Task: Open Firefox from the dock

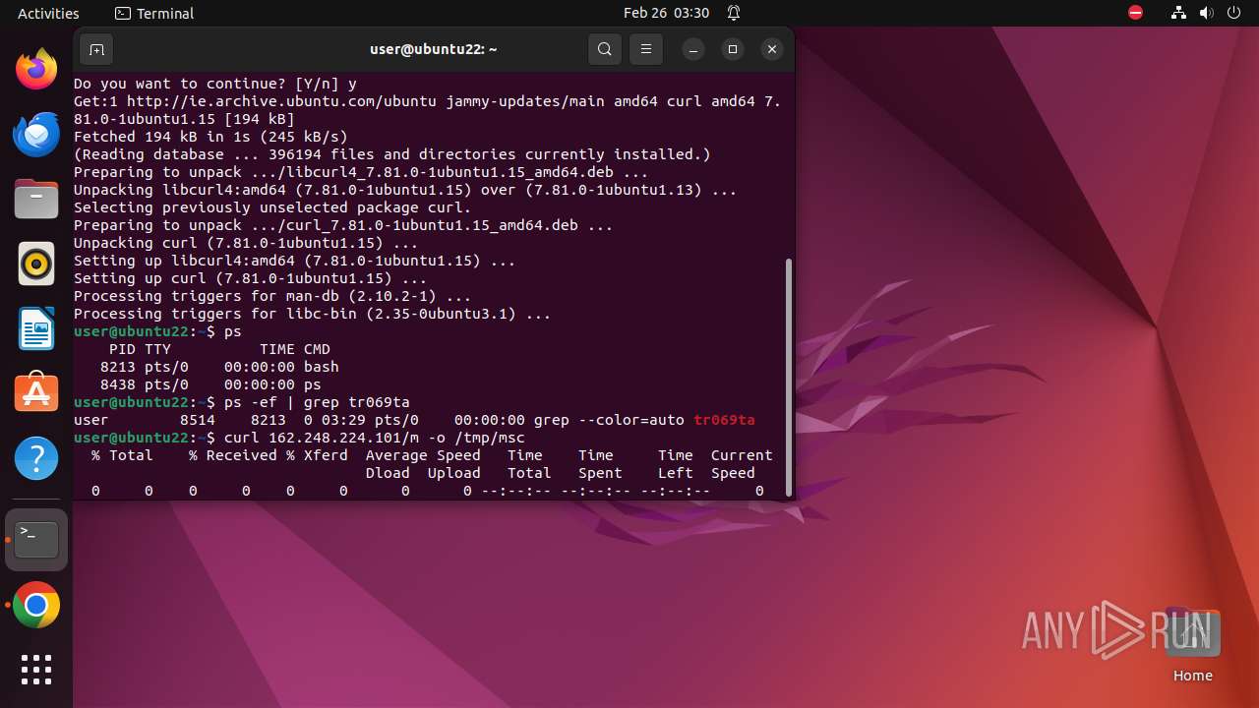Action: [x=36, y=69]
